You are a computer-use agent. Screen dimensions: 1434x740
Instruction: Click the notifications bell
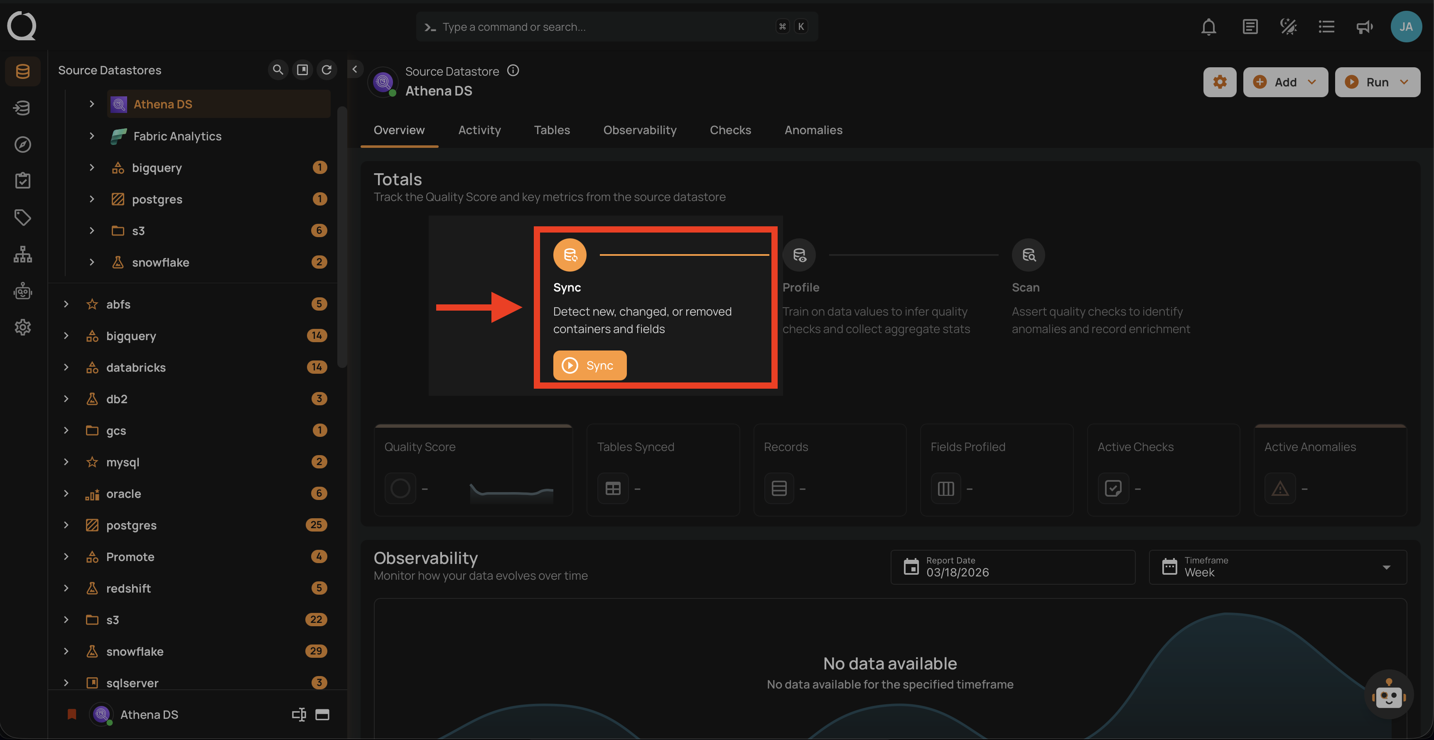1208,26
